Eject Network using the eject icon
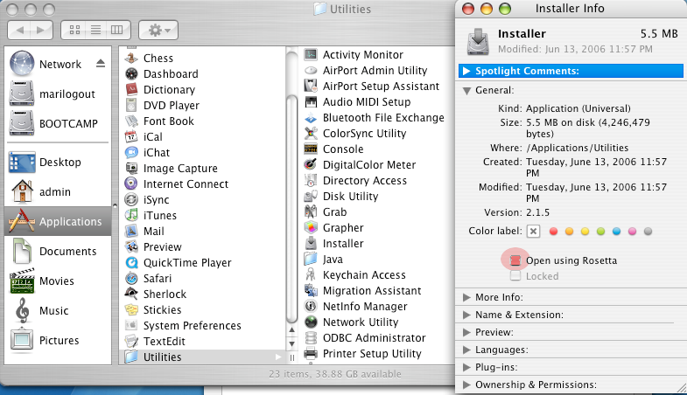This screenshot has width=687, height=395. [x=101, y=64]
